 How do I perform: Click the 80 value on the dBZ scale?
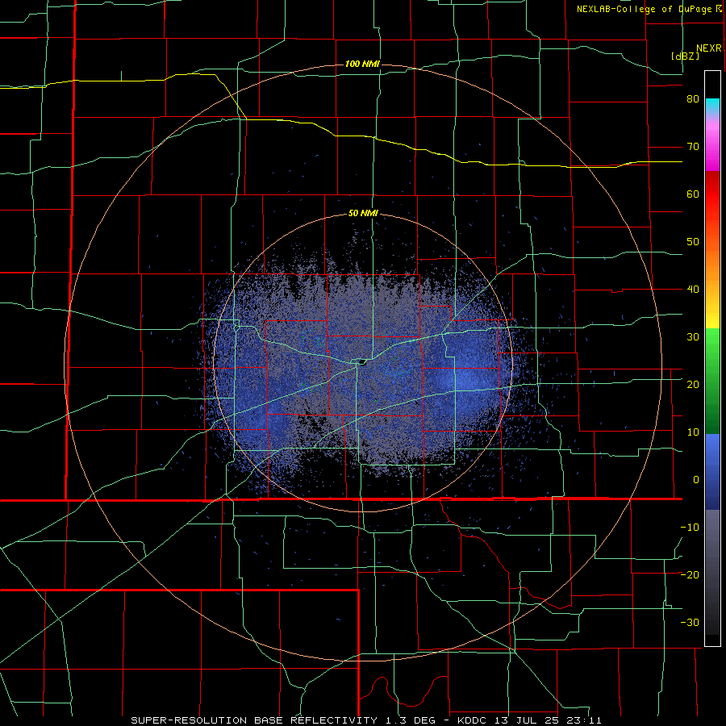[693, 99]
